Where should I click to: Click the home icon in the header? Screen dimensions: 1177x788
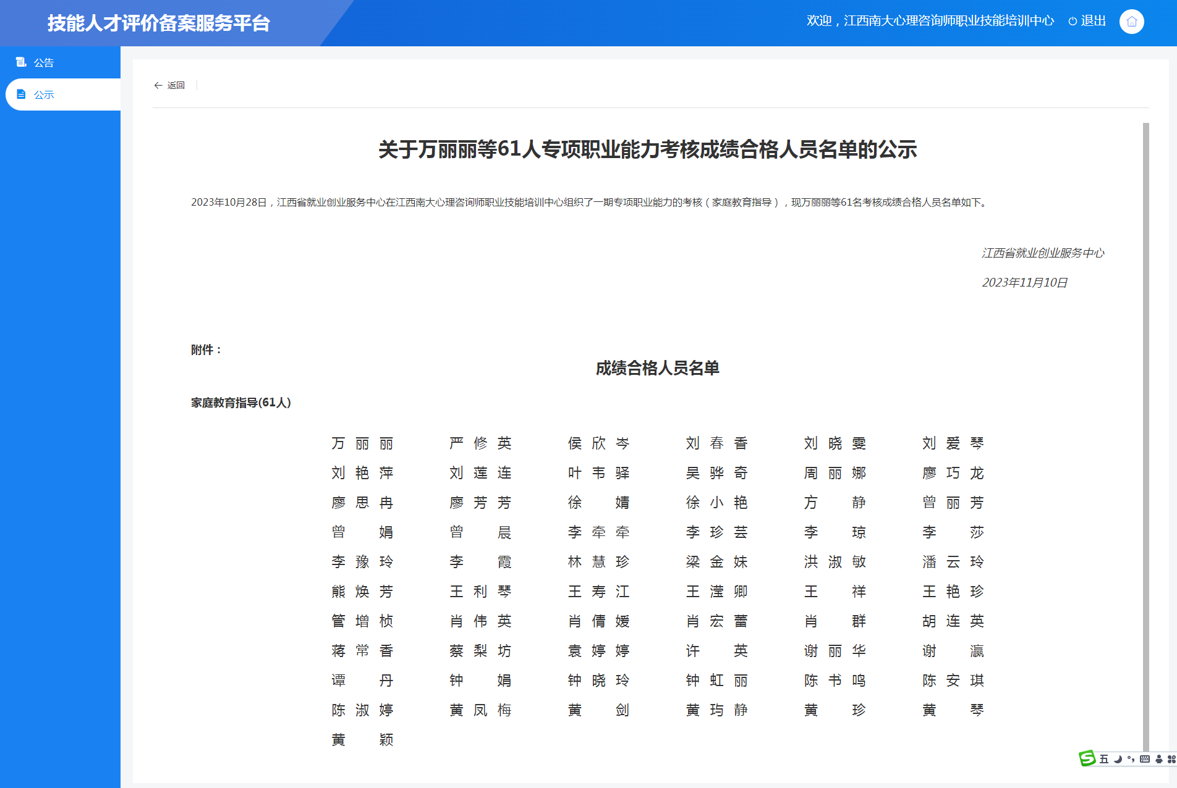[1131, 22]
